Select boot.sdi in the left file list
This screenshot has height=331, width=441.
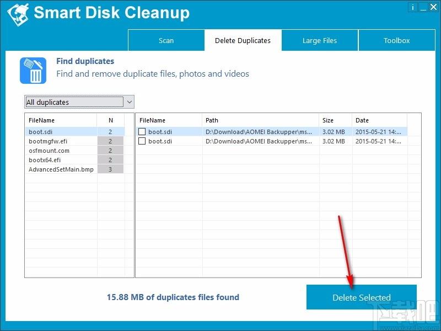click(x=40, y=132)
